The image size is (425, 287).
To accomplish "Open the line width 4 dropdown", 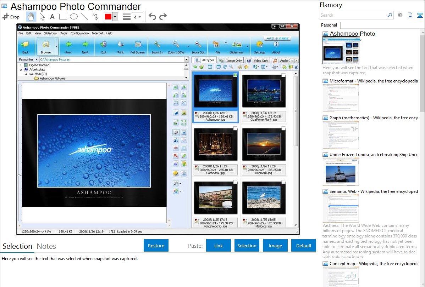I will click(138, 17).
